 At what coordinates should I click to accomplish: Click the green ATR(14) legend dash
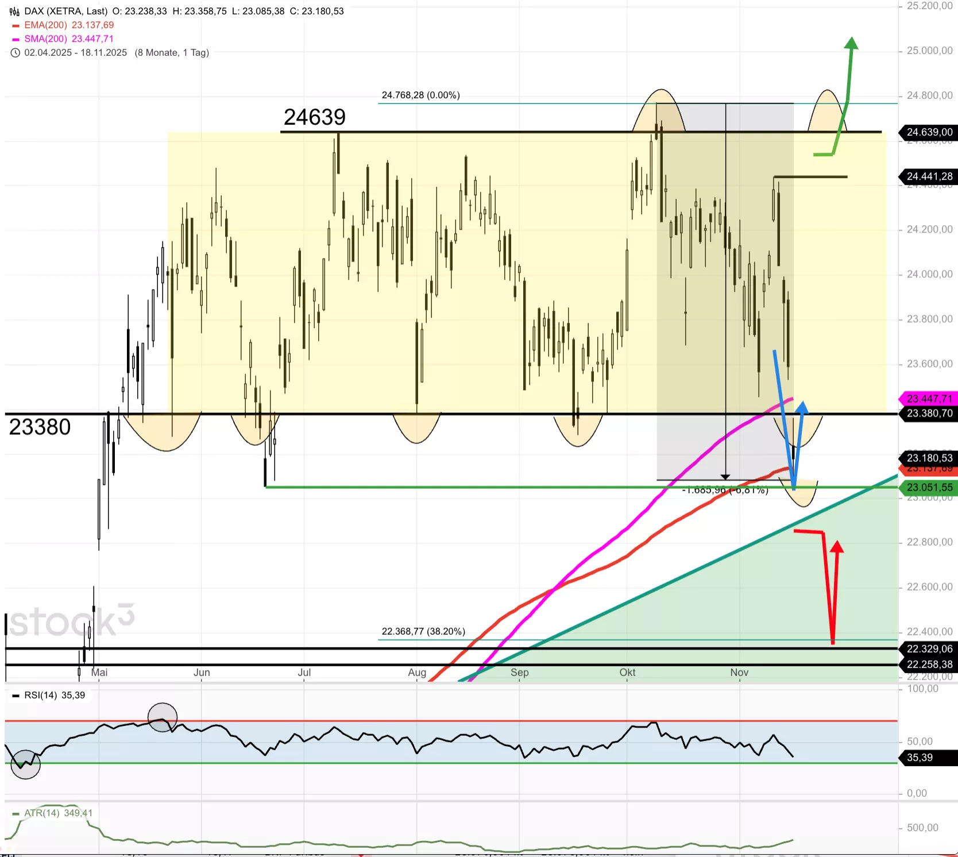pos(16,813)
